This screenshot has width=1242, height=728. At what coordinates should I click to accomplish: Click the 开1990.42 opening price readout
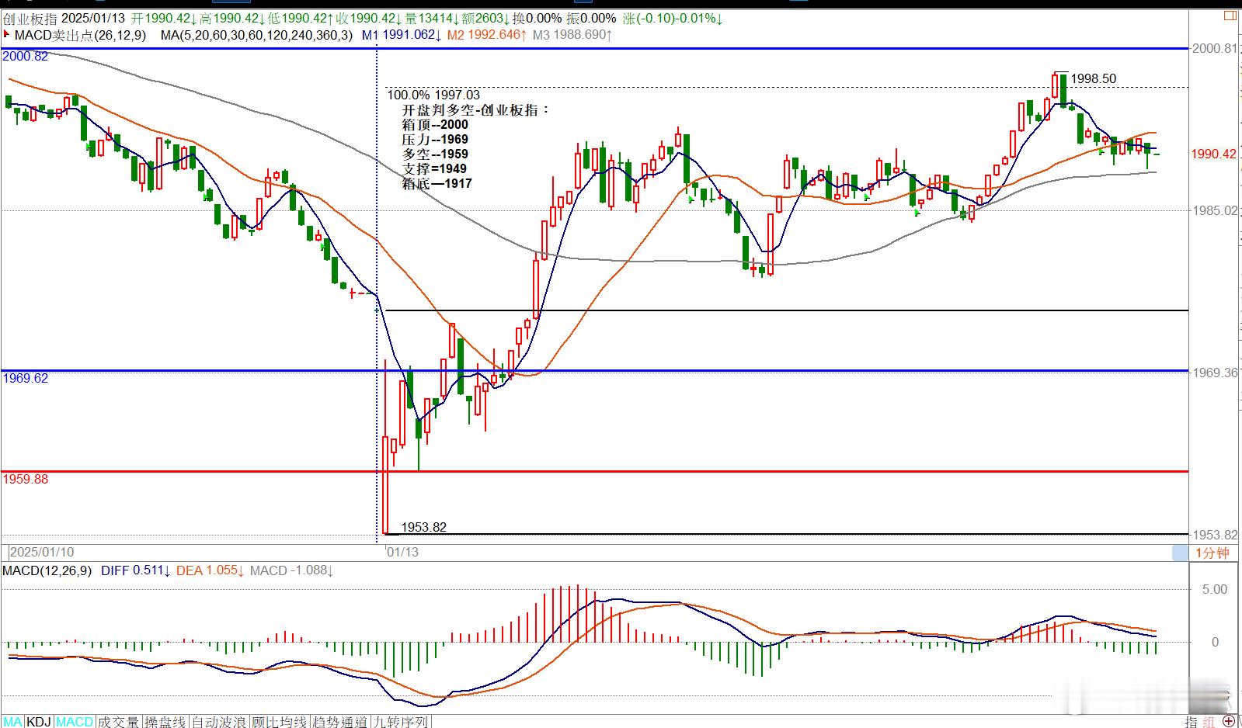[164, 18]
